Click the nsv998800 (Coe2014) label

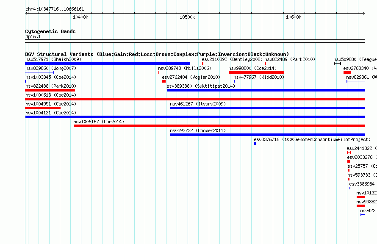pos(253,68)
